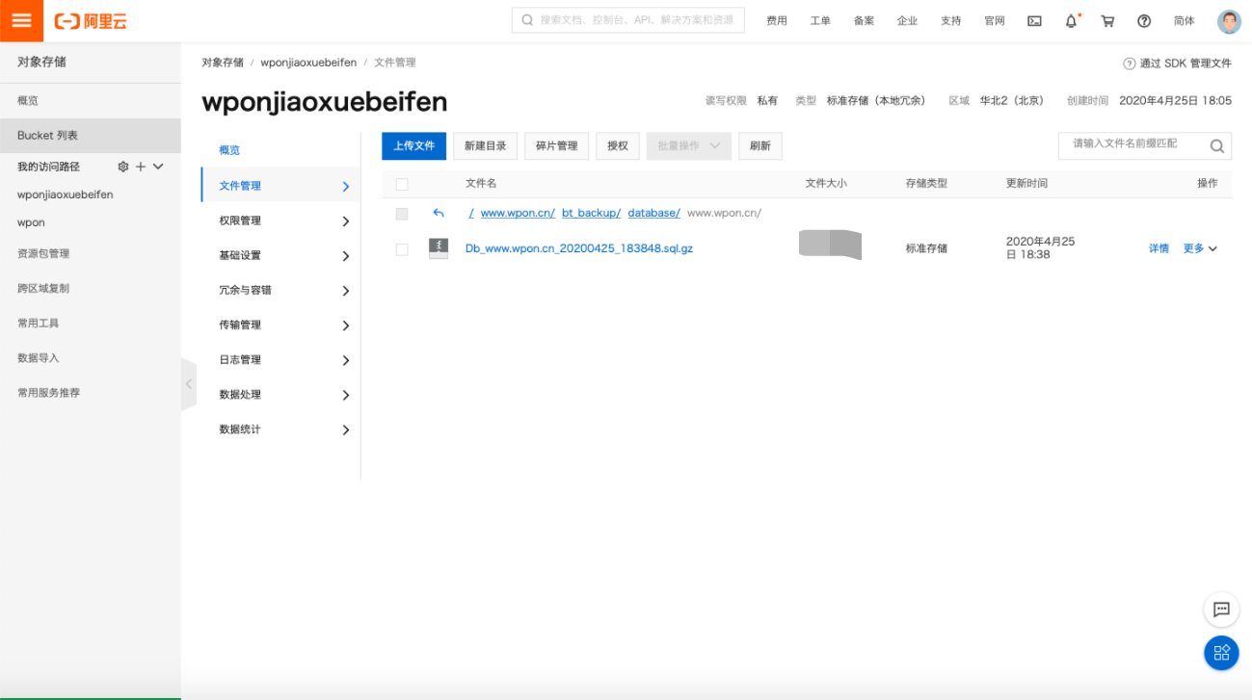The height and width of the screenshot is (700, 1252).
Task: Expand 传输管理 chevron
Action: pos(346,325)
